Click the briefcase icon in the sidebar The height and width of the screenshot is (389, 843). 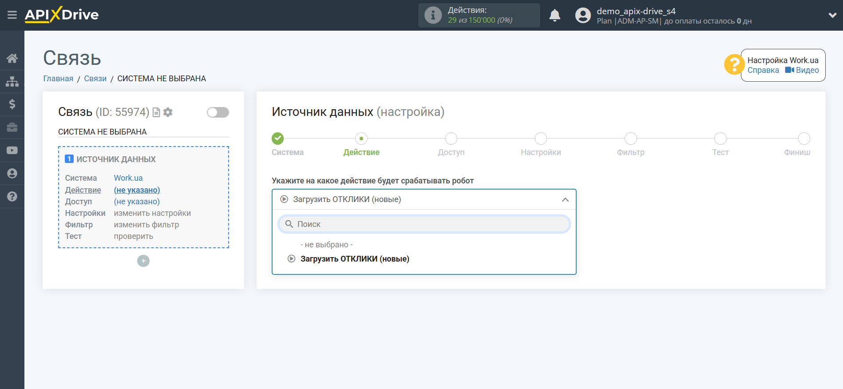(x=12, y=127)
